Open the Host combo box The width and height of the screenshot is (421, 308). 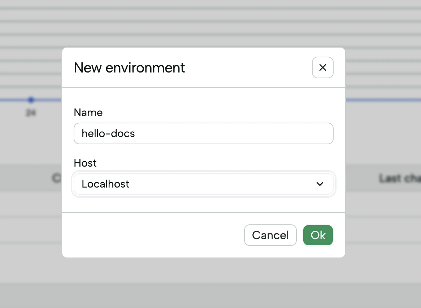point(204,184)
